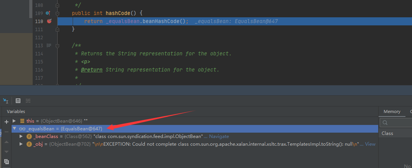Click the field icon next to _beanClass
This screenshot has height=168, width=412.
click(29, 136)
